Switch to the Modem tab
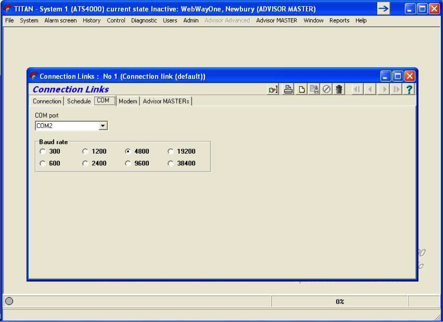The width and height of the screenshot is (443, 322). click(128, 101)
